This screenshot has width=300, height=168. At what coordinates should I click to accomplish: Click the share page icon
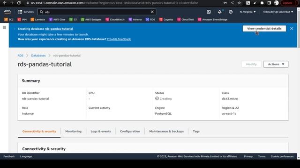[232, 3]
